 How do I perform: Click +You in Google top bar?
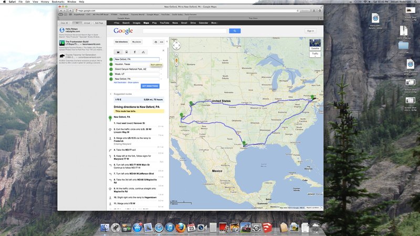tap(117, 23)
